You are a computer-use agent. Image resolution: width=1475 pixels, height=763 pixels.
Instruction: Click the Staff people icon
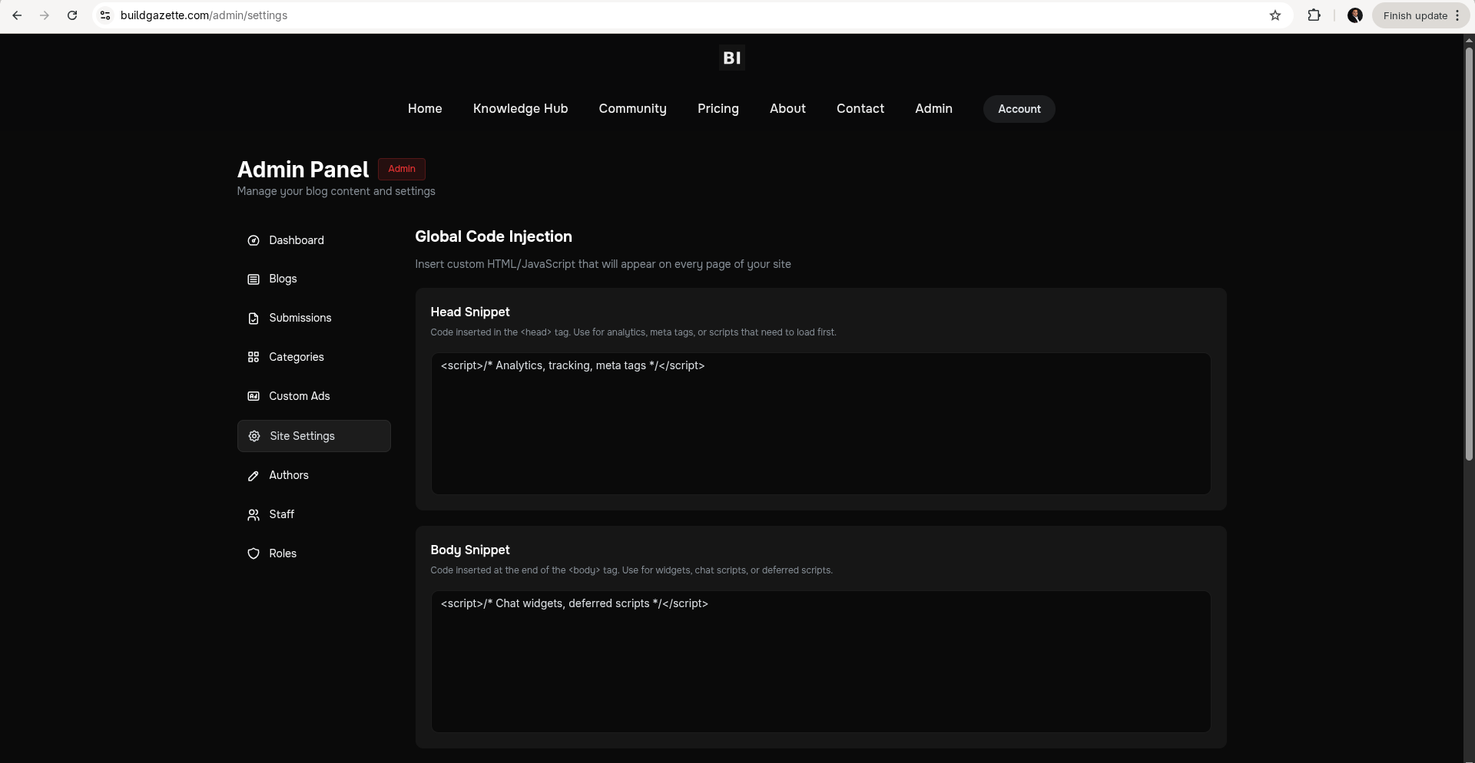point(254,515)
